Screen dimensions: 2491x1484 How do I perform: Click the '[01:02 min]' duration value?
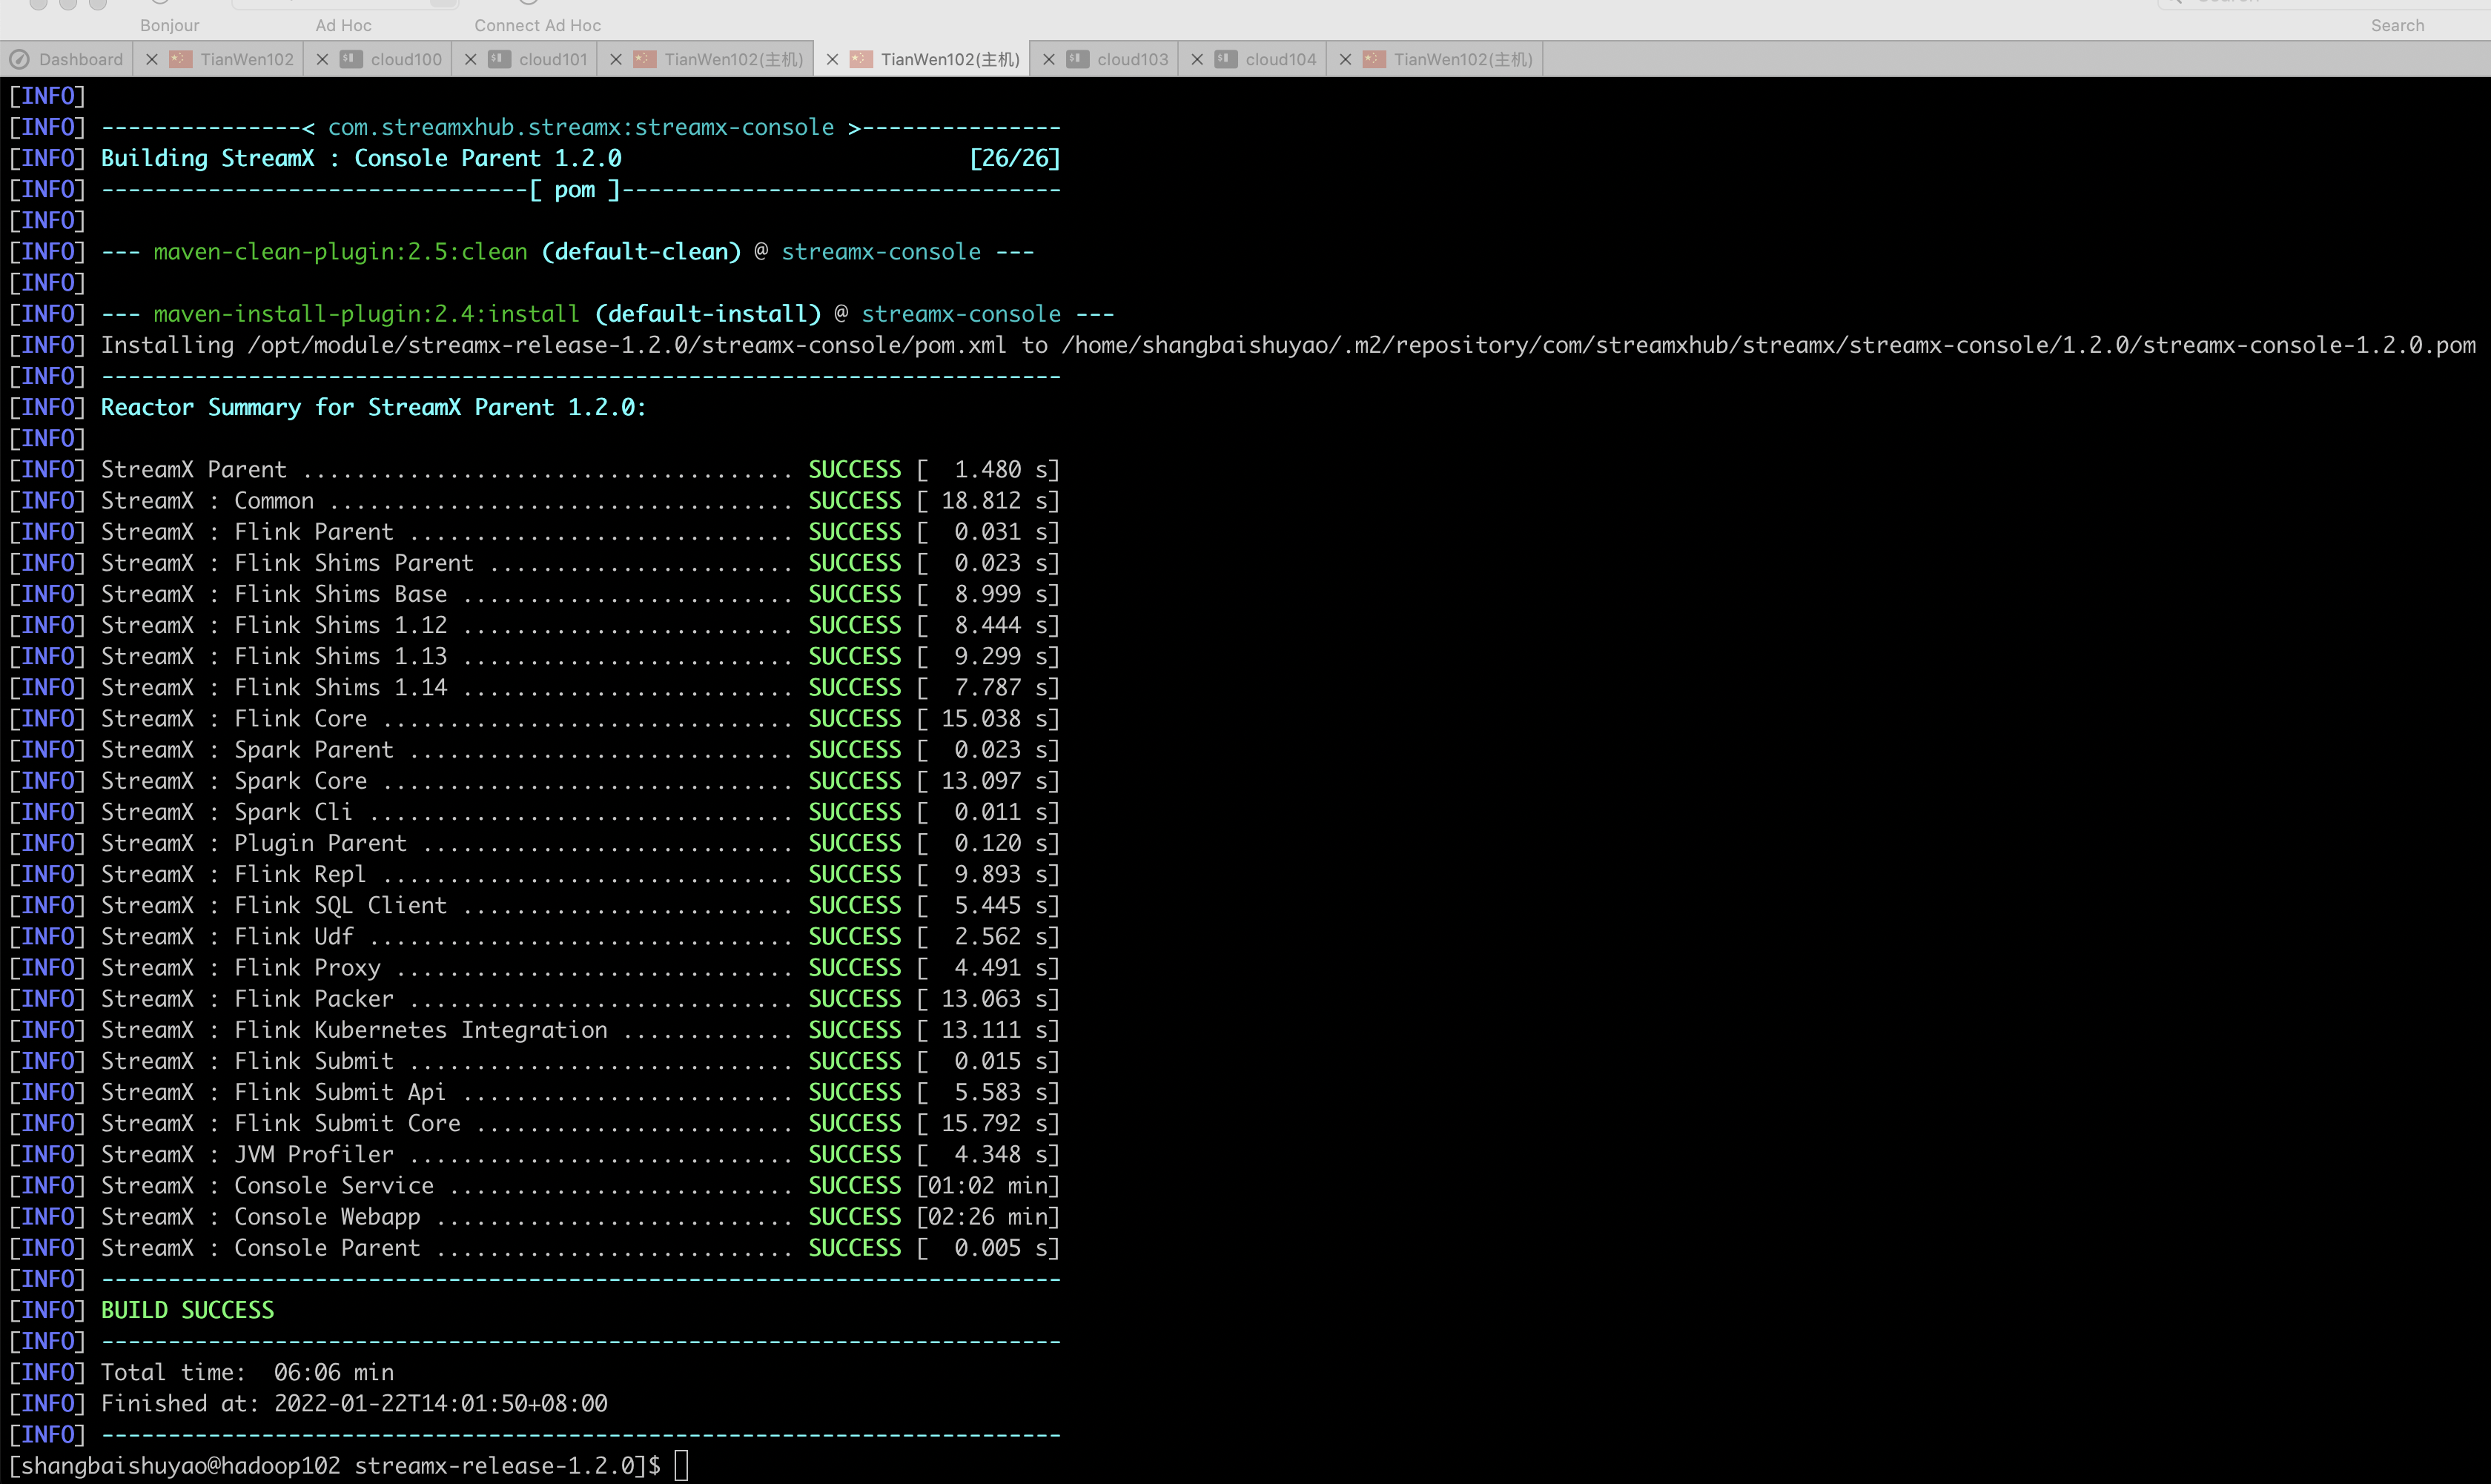pyautogui.click(x=988, y=1185)
